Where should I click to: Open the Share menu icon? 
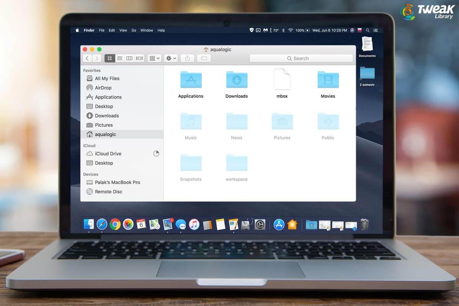[187, 58]
